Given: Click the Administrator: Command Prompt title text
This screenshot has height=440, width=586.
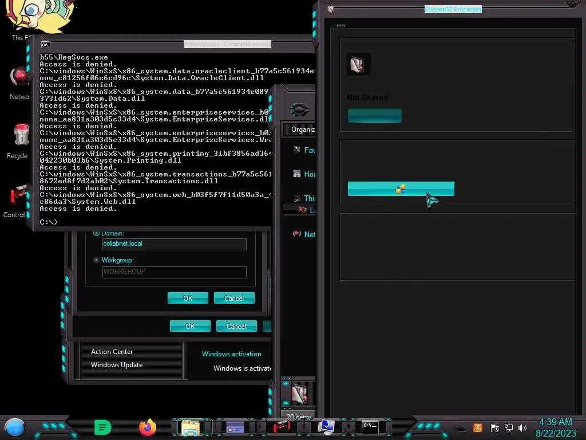Looking at the screenshot, I should (x=227, y=44).
